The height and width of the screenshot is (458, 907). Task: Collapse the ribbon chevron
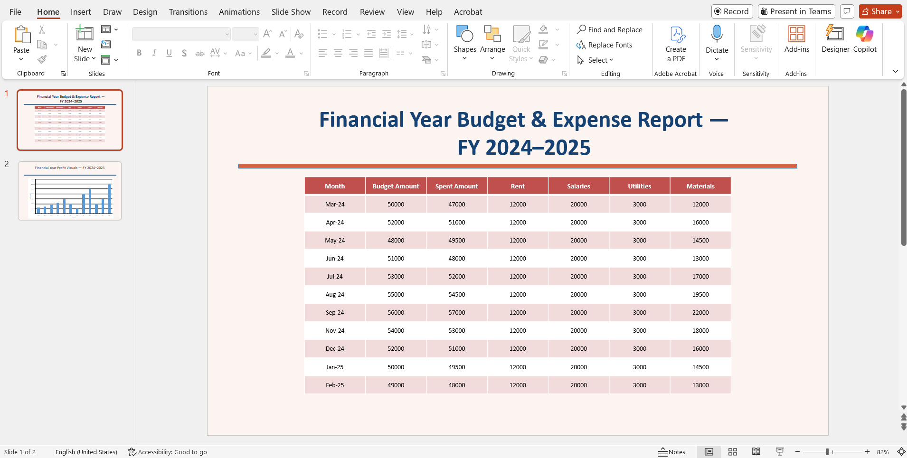(895, 71)
